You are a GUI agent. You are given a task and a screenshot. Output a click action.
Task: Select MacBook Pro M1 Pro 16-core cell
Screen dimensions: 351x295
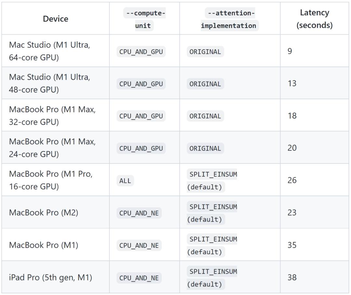click(x=51, y=180)
